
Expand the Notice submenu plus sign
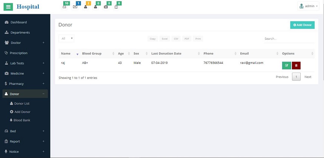[x=43, y=151]
